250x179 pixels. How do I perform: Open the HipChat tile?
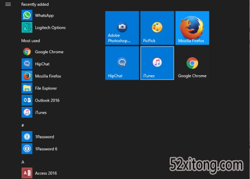point(122,63)
